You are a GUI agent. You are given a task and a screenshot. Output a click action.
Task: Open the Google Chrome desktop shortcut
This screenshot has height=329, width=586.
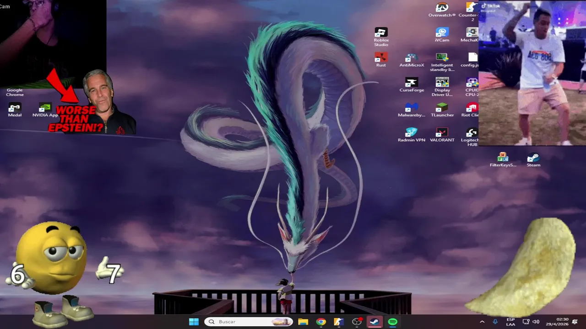pyautogui.click(x=15, y=91)
